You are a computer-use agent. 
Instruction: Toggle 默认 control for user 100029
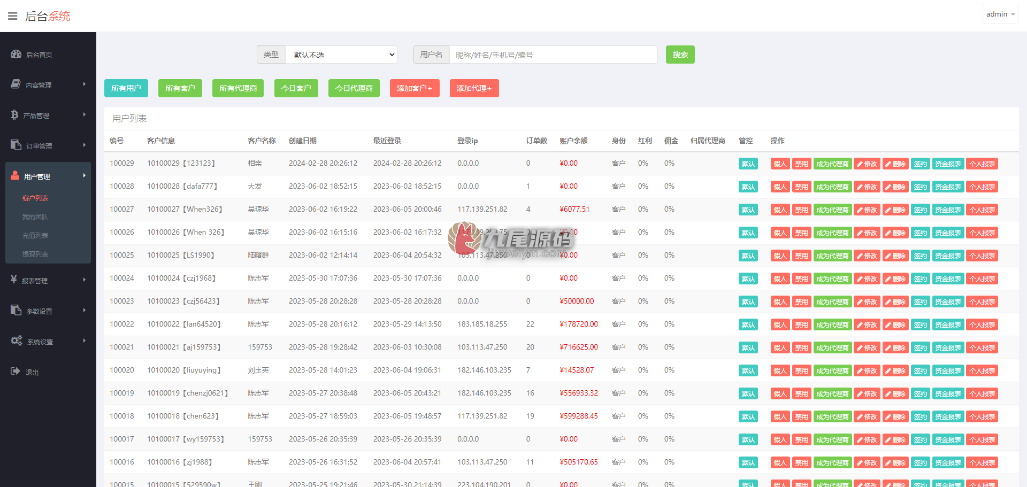coord(748,164)
